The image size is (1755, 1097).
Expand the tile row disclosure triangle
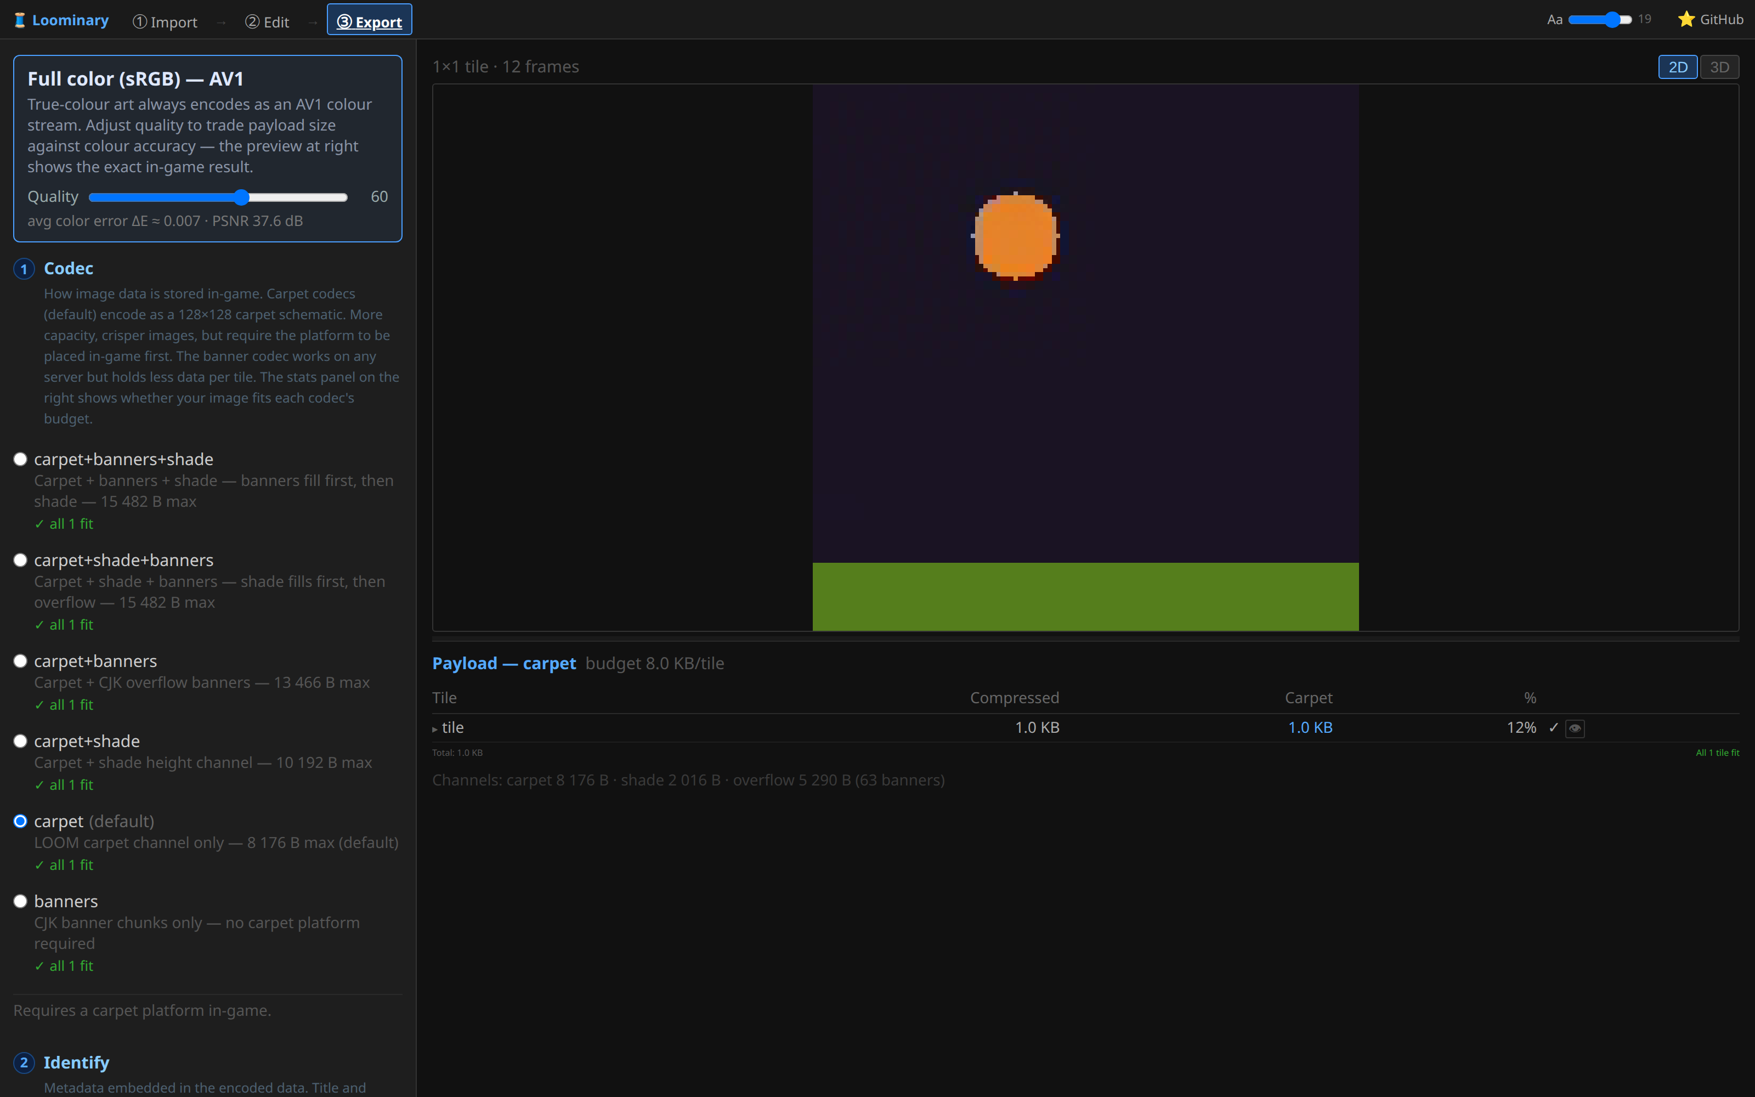tap(435, 728)
